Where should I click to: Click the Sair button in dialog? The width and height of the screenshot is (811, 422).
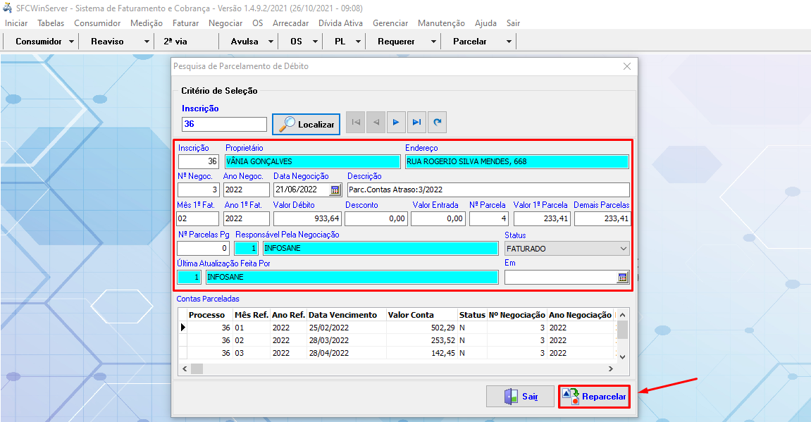(520, 397)
